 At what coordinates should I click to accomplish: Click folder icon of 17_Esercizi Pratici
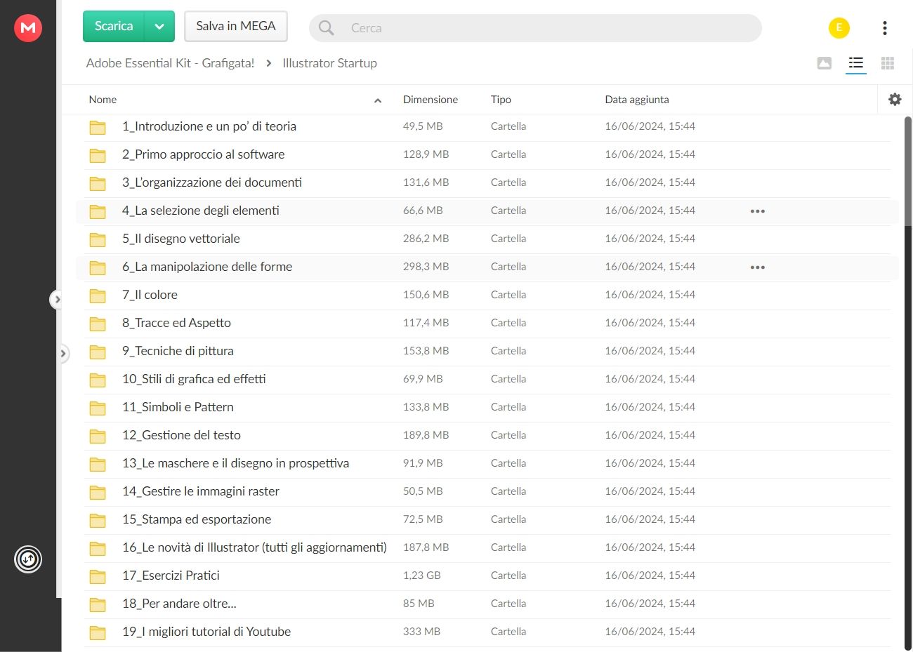click(x=98, y=576)
